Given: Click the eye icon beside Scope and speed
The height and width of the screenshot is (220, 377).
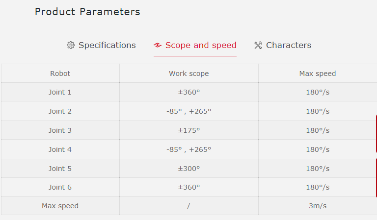Looking at the screenshot, I should [158, 46].
